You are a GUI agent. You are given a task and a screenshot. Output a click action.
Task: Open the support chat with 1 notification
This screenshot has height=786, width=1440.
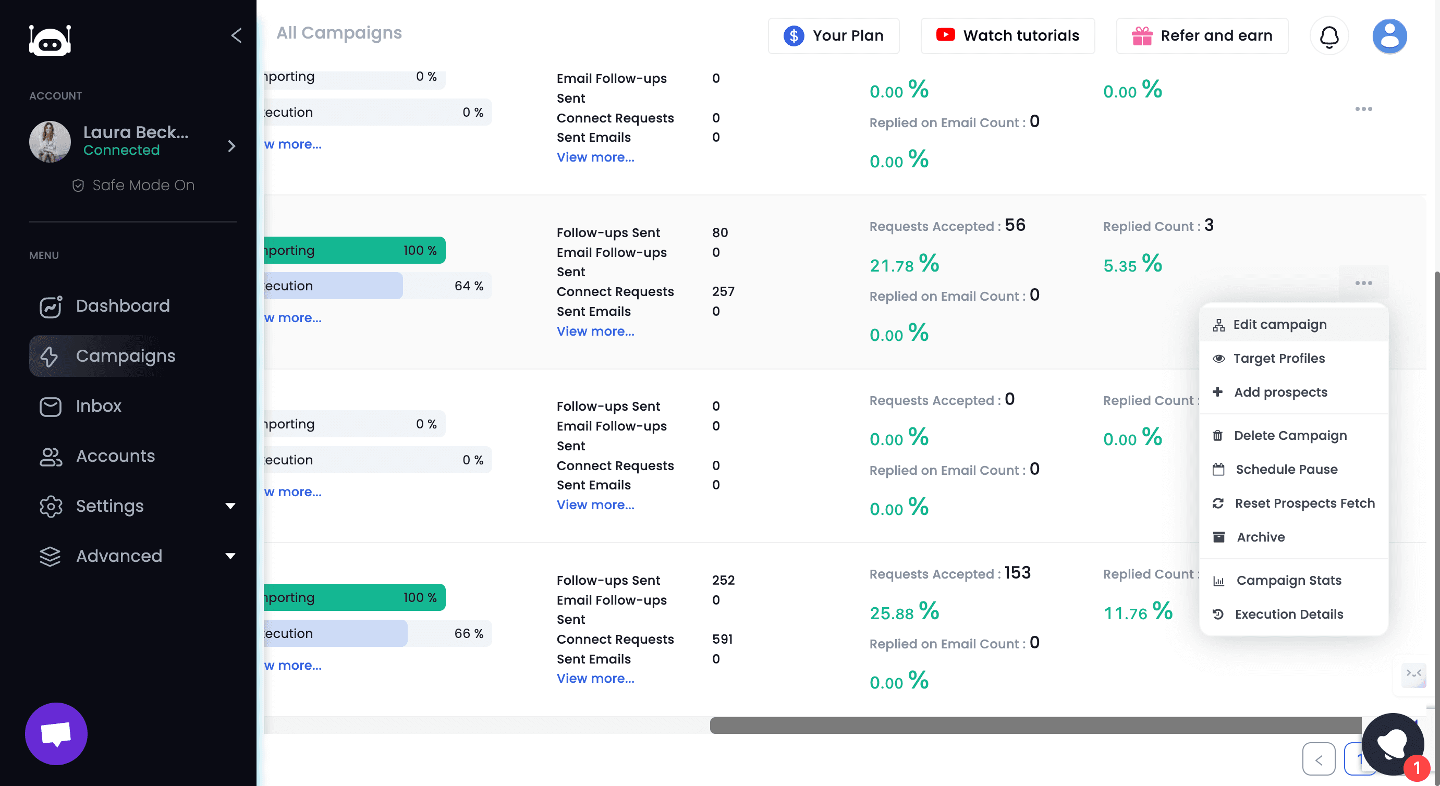click(1393, 743)
